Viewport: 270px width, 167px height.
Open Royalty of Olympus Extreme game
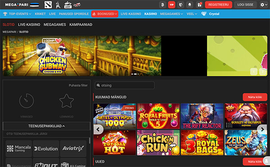tap(246, 116)
